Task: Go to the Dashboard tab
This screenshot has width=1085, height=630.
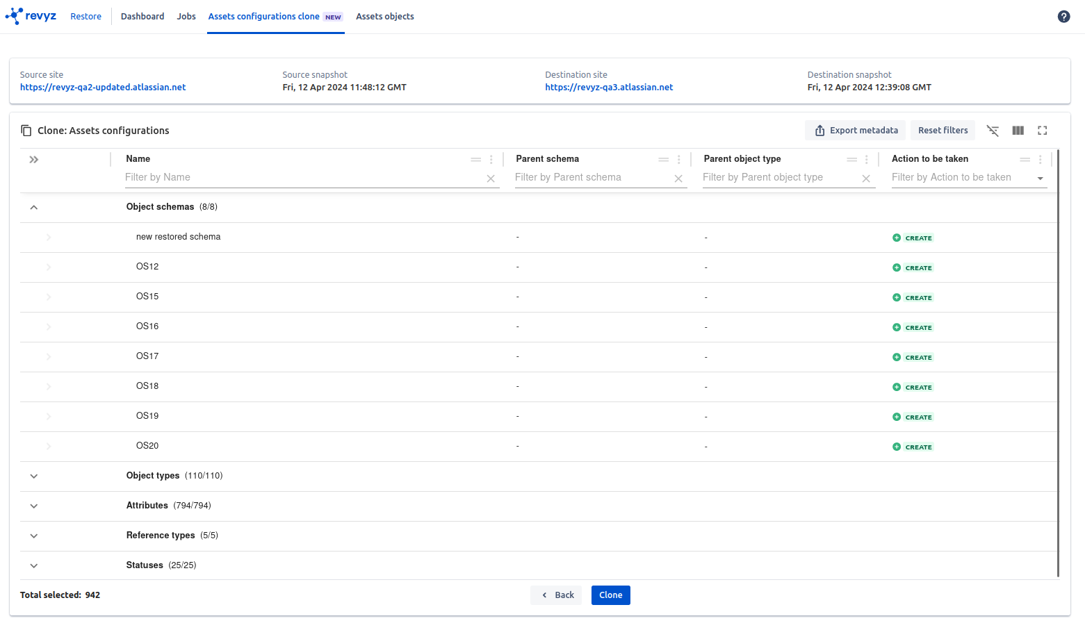Action: (142, 17)
